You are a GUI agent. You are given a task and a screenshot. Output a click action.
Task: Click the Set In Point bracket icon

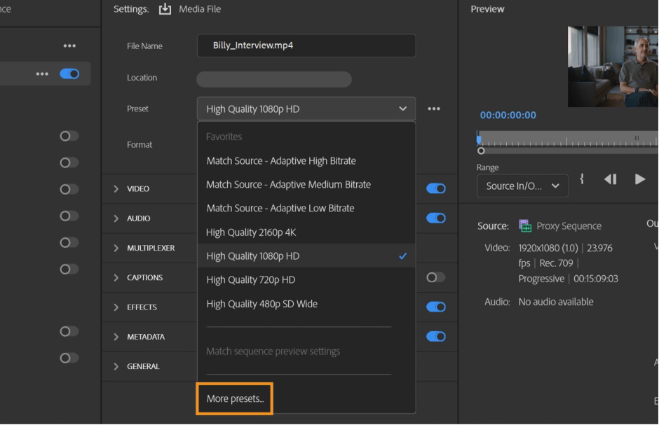click(582, 179)
